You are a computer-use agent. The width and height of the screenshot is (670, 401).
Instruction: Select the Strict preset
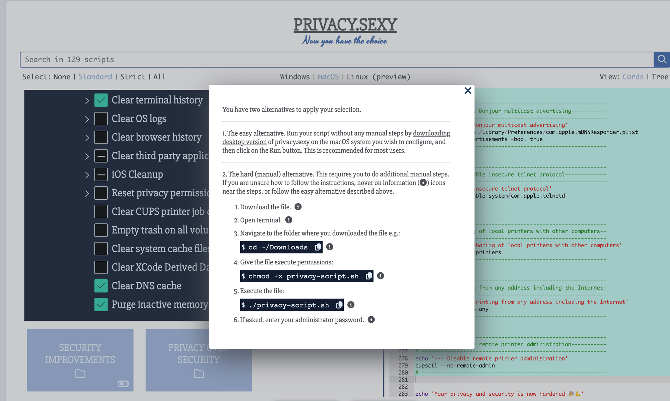coord(133,77)
